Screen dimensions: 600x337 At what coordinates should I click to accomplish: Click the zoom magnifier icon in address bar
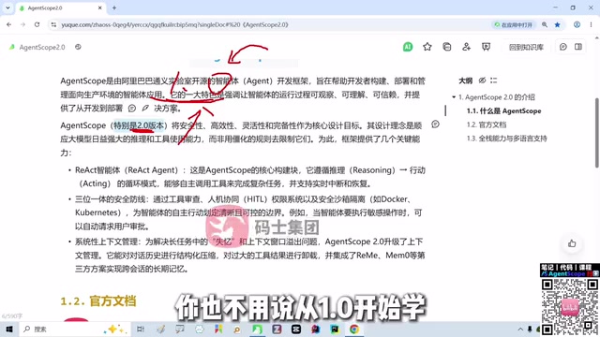(x=545, y=25)
